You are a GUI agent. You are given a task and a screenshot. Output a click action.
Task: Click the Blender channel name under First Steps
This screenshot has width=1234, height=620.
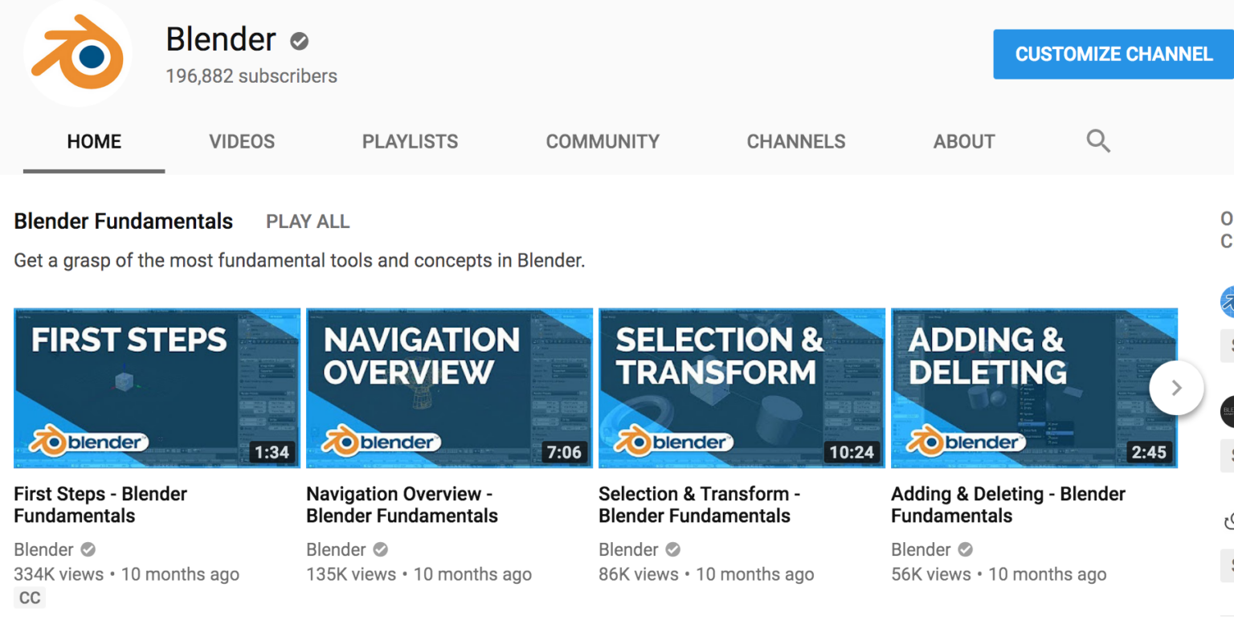[x=44, y=550]
